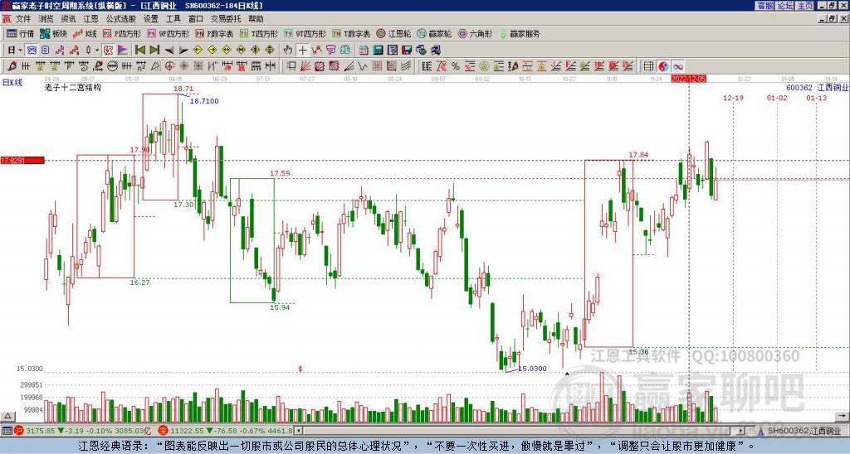Image resolution: width=850 pixels, height=454 pixels.
Task: Open the 交易委托 menu
Action: pos(225,18)
